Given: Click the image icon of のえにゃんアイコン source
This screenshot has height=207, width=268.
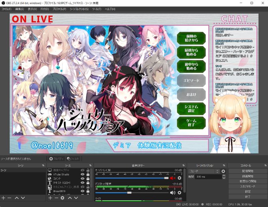Looking at the screenshot, I should point(50,187).
